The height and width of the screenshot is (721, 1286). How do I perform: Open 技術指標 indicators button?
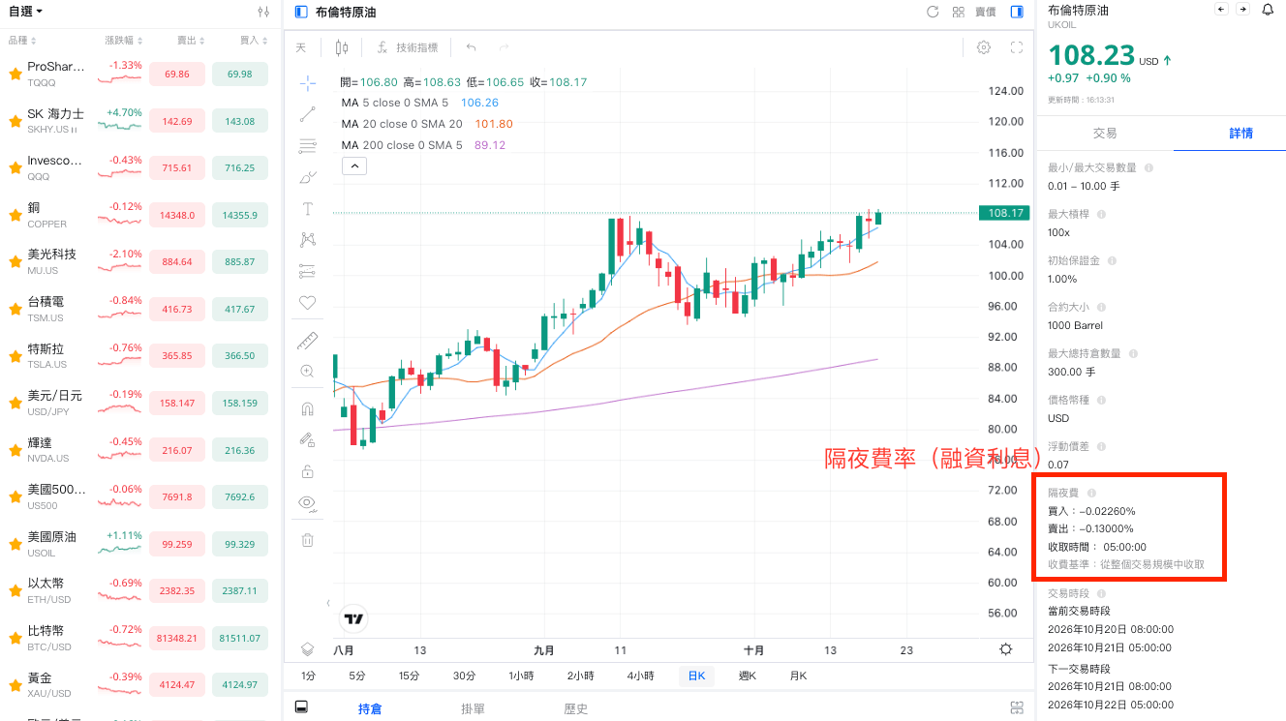click(408, 47)
